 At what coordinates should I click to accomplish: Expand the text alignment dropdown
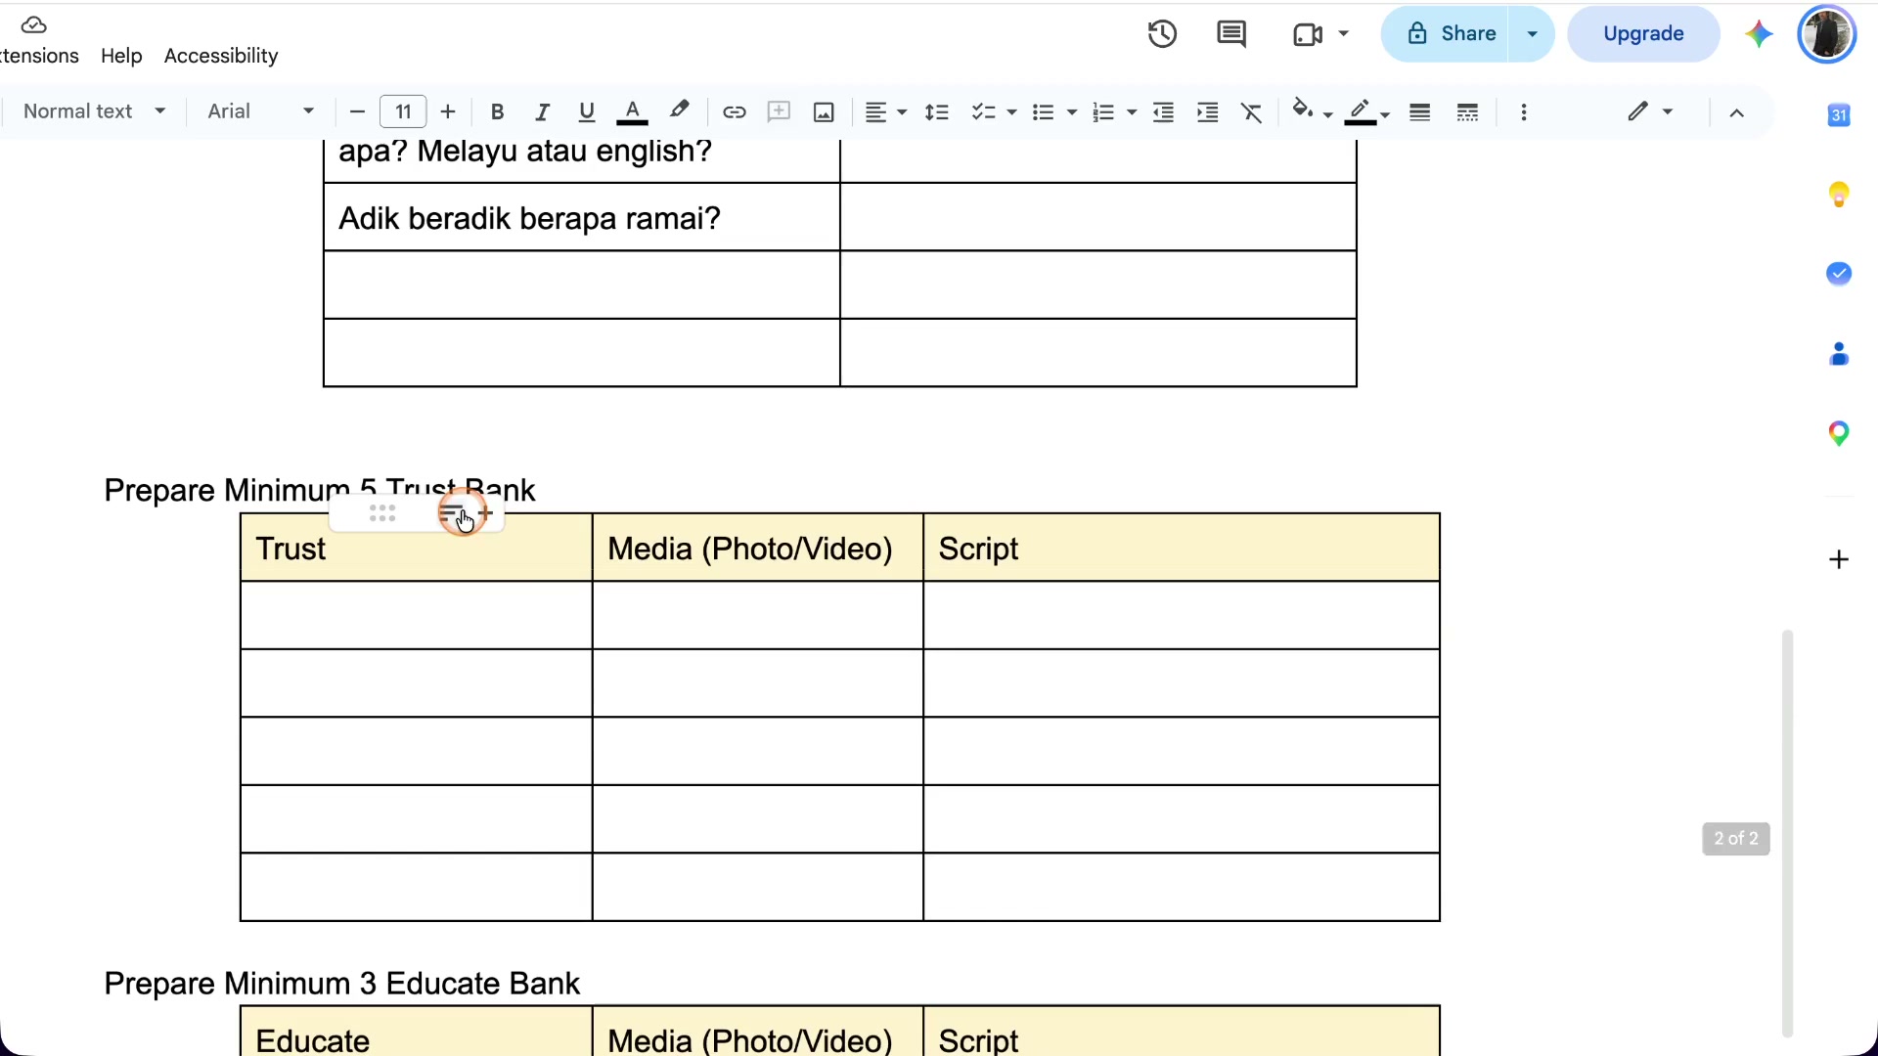901,112
